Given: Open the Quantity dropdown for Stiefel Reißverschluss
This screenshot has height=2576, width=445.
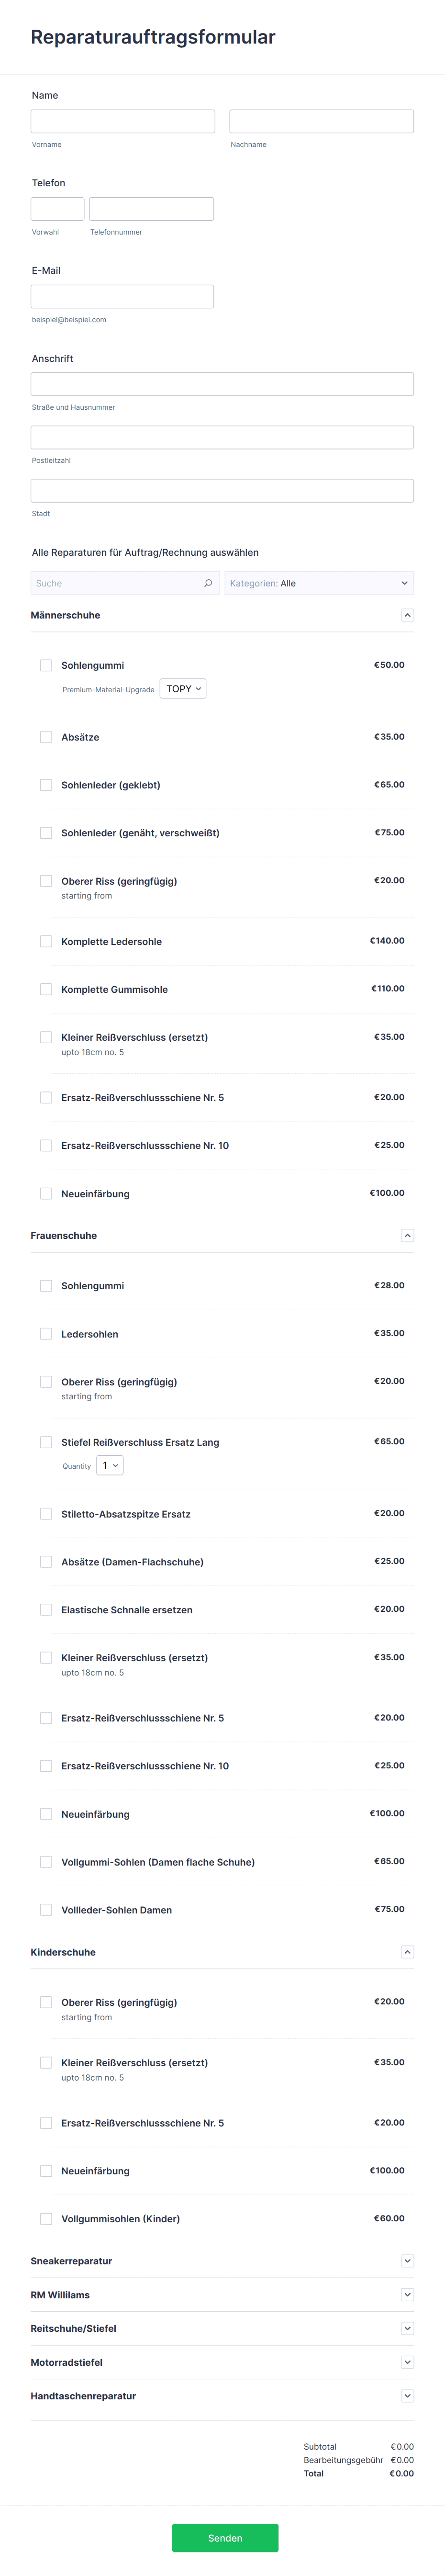Looking at the screenshot, I should click(109, 1464).
